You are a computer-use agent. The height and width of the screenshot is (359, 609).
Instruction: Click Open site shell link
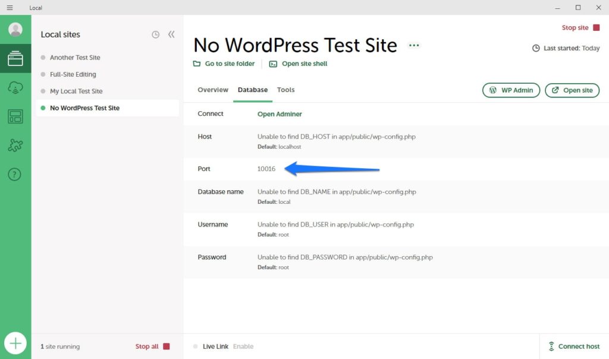click(304, 64)
